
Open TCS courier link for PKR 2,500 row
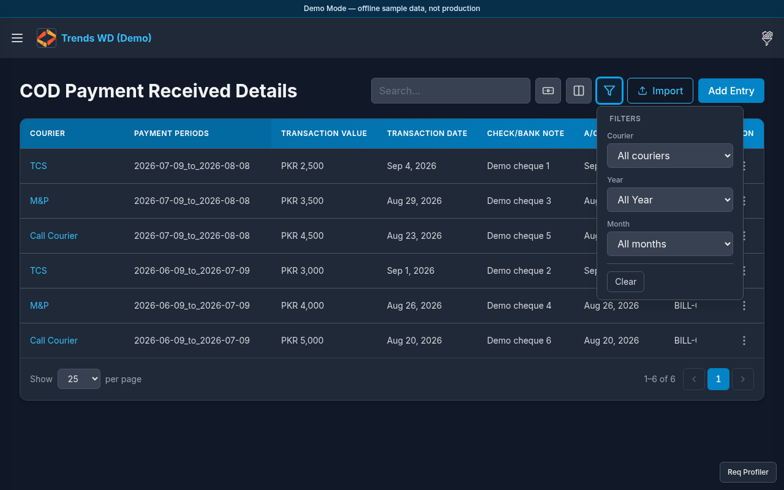tap(39, 166)
